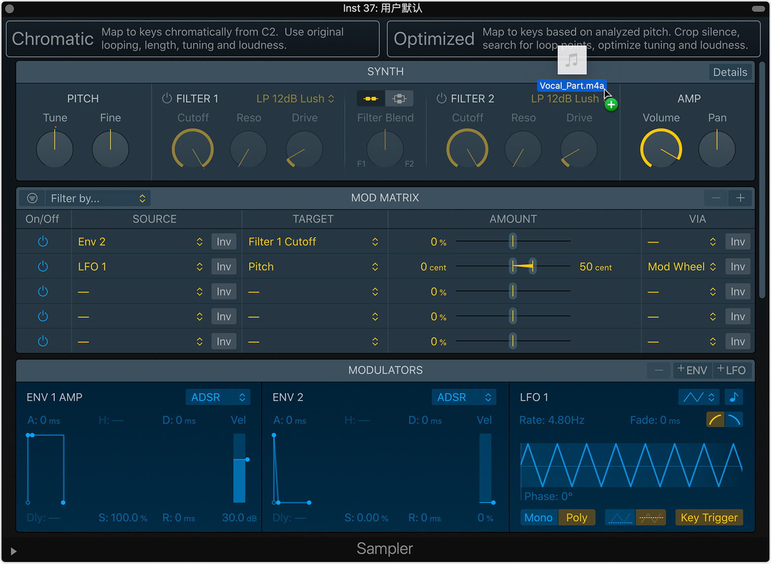Viewport: 771px width, 564px height.
Task: Click the Mod Matrix filter list icon
Action: pyautogui.click(x=33, y=199)
